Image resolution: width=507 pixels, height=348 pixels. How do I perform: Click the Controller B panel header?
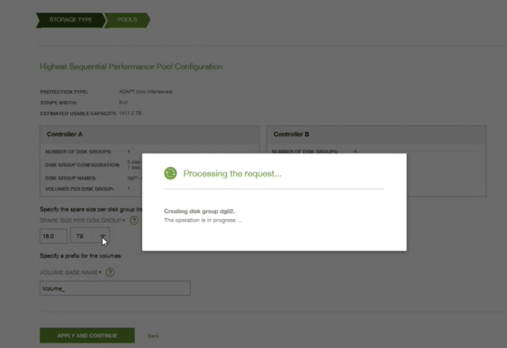point(376,134)
